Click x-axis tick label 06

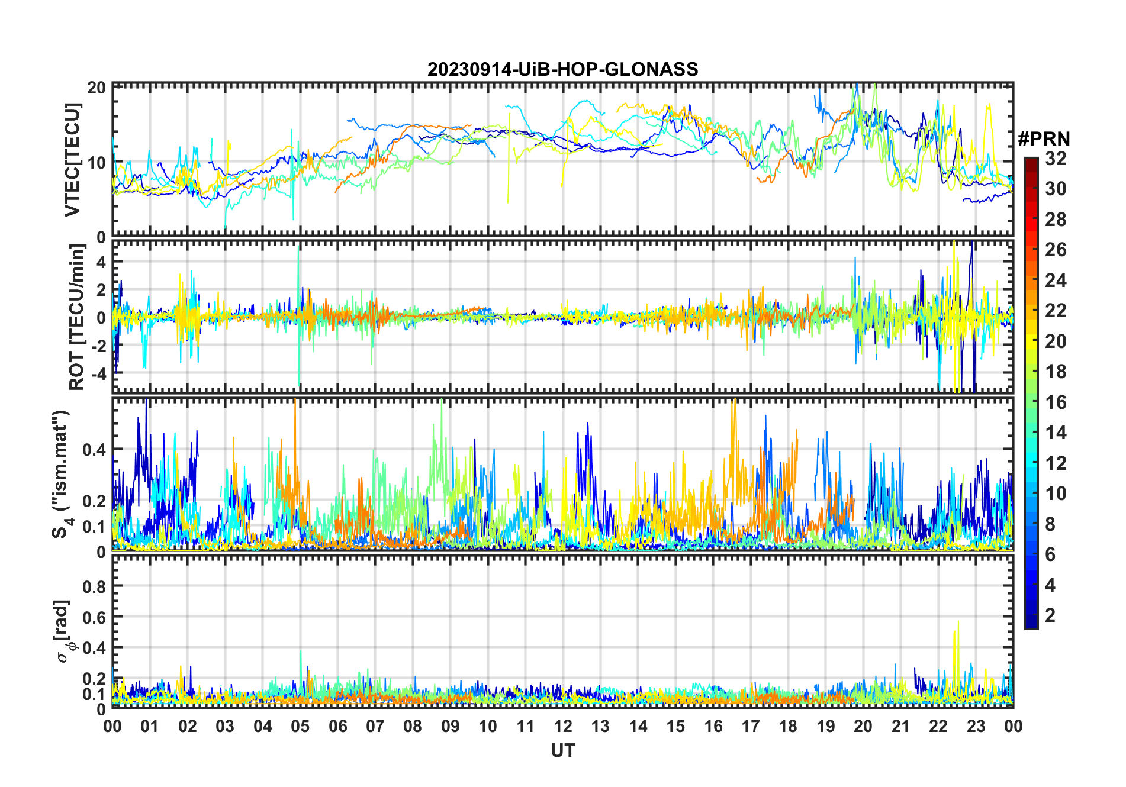pyautogui.click(x=338, y=726)
